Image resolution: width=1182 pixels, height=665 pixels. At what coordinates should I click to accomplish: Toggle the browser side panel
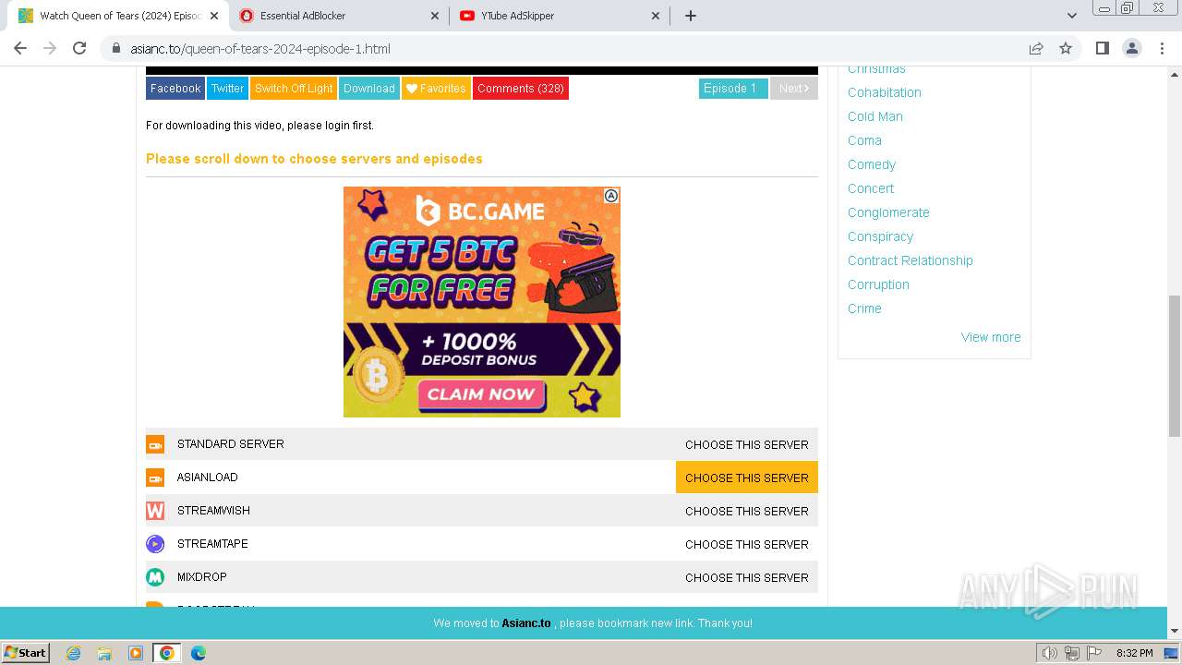(x=1102, y=48)
